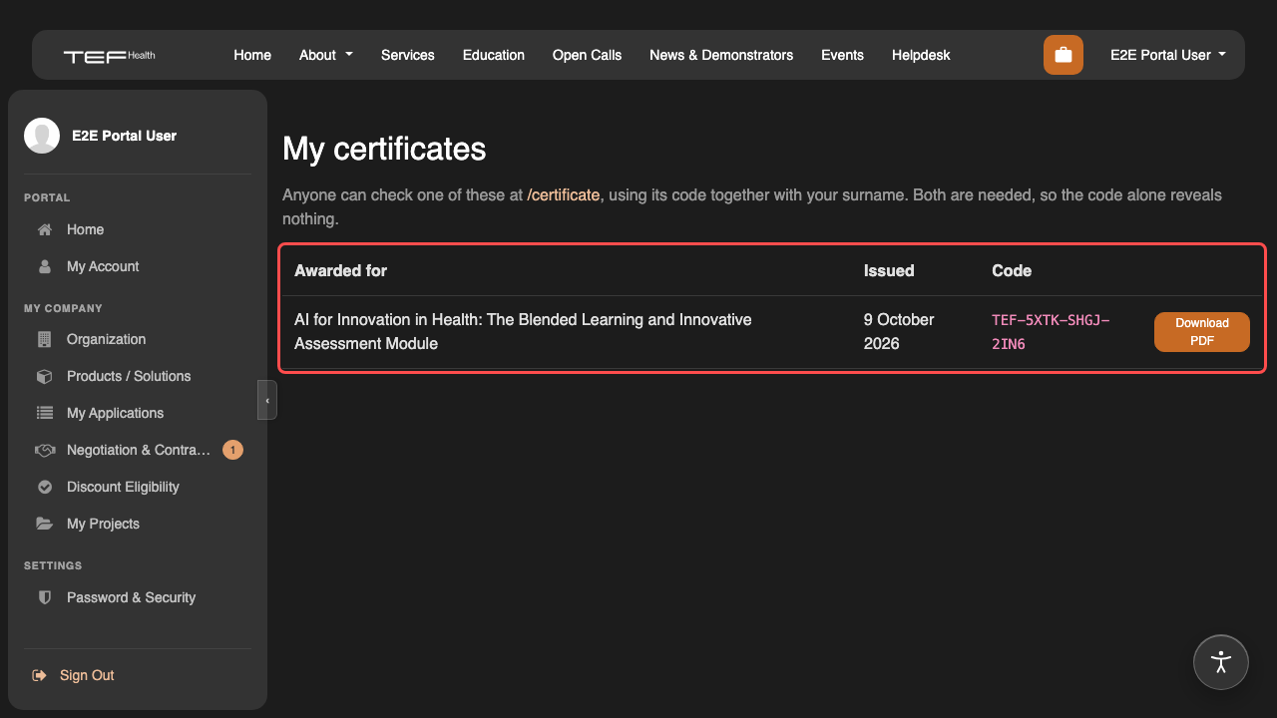Open My Account in sidebar
The height and width of the screenshot is (718, 1277).
click(103, 266)
